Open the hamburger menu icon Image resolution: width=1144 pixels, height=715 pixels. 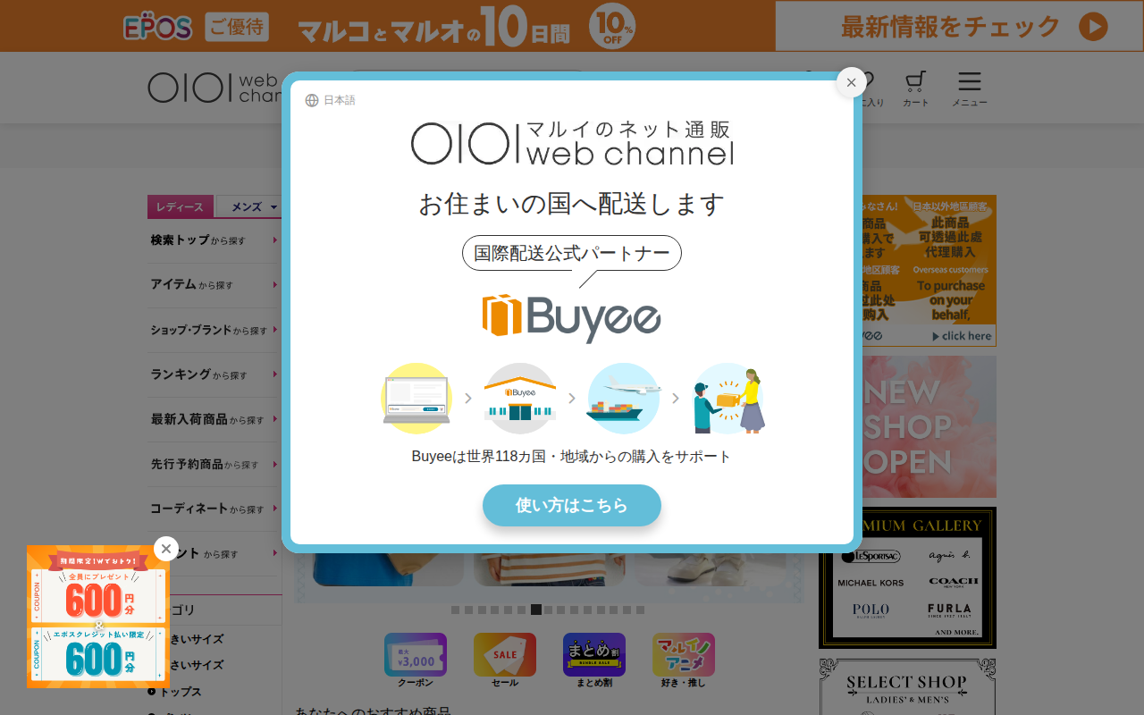[970, 88]
